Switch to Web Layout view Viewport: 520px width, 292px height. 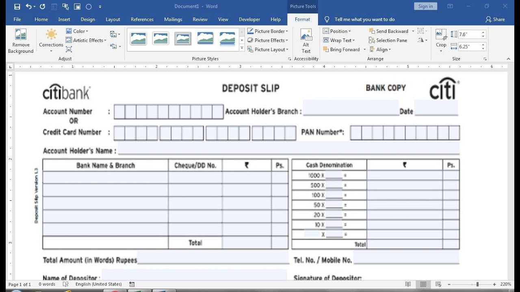coord(438,284)
